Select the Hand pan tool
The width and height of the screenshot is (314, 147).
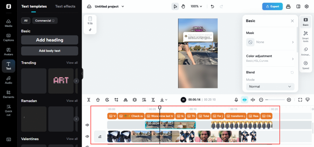click(x=183, y=6)
